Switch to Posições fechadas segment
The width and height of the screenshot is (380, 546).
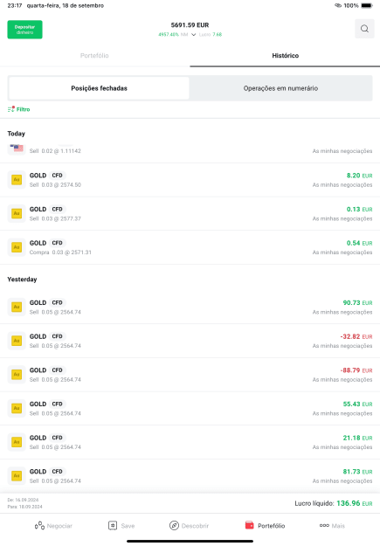coord(99,88)
